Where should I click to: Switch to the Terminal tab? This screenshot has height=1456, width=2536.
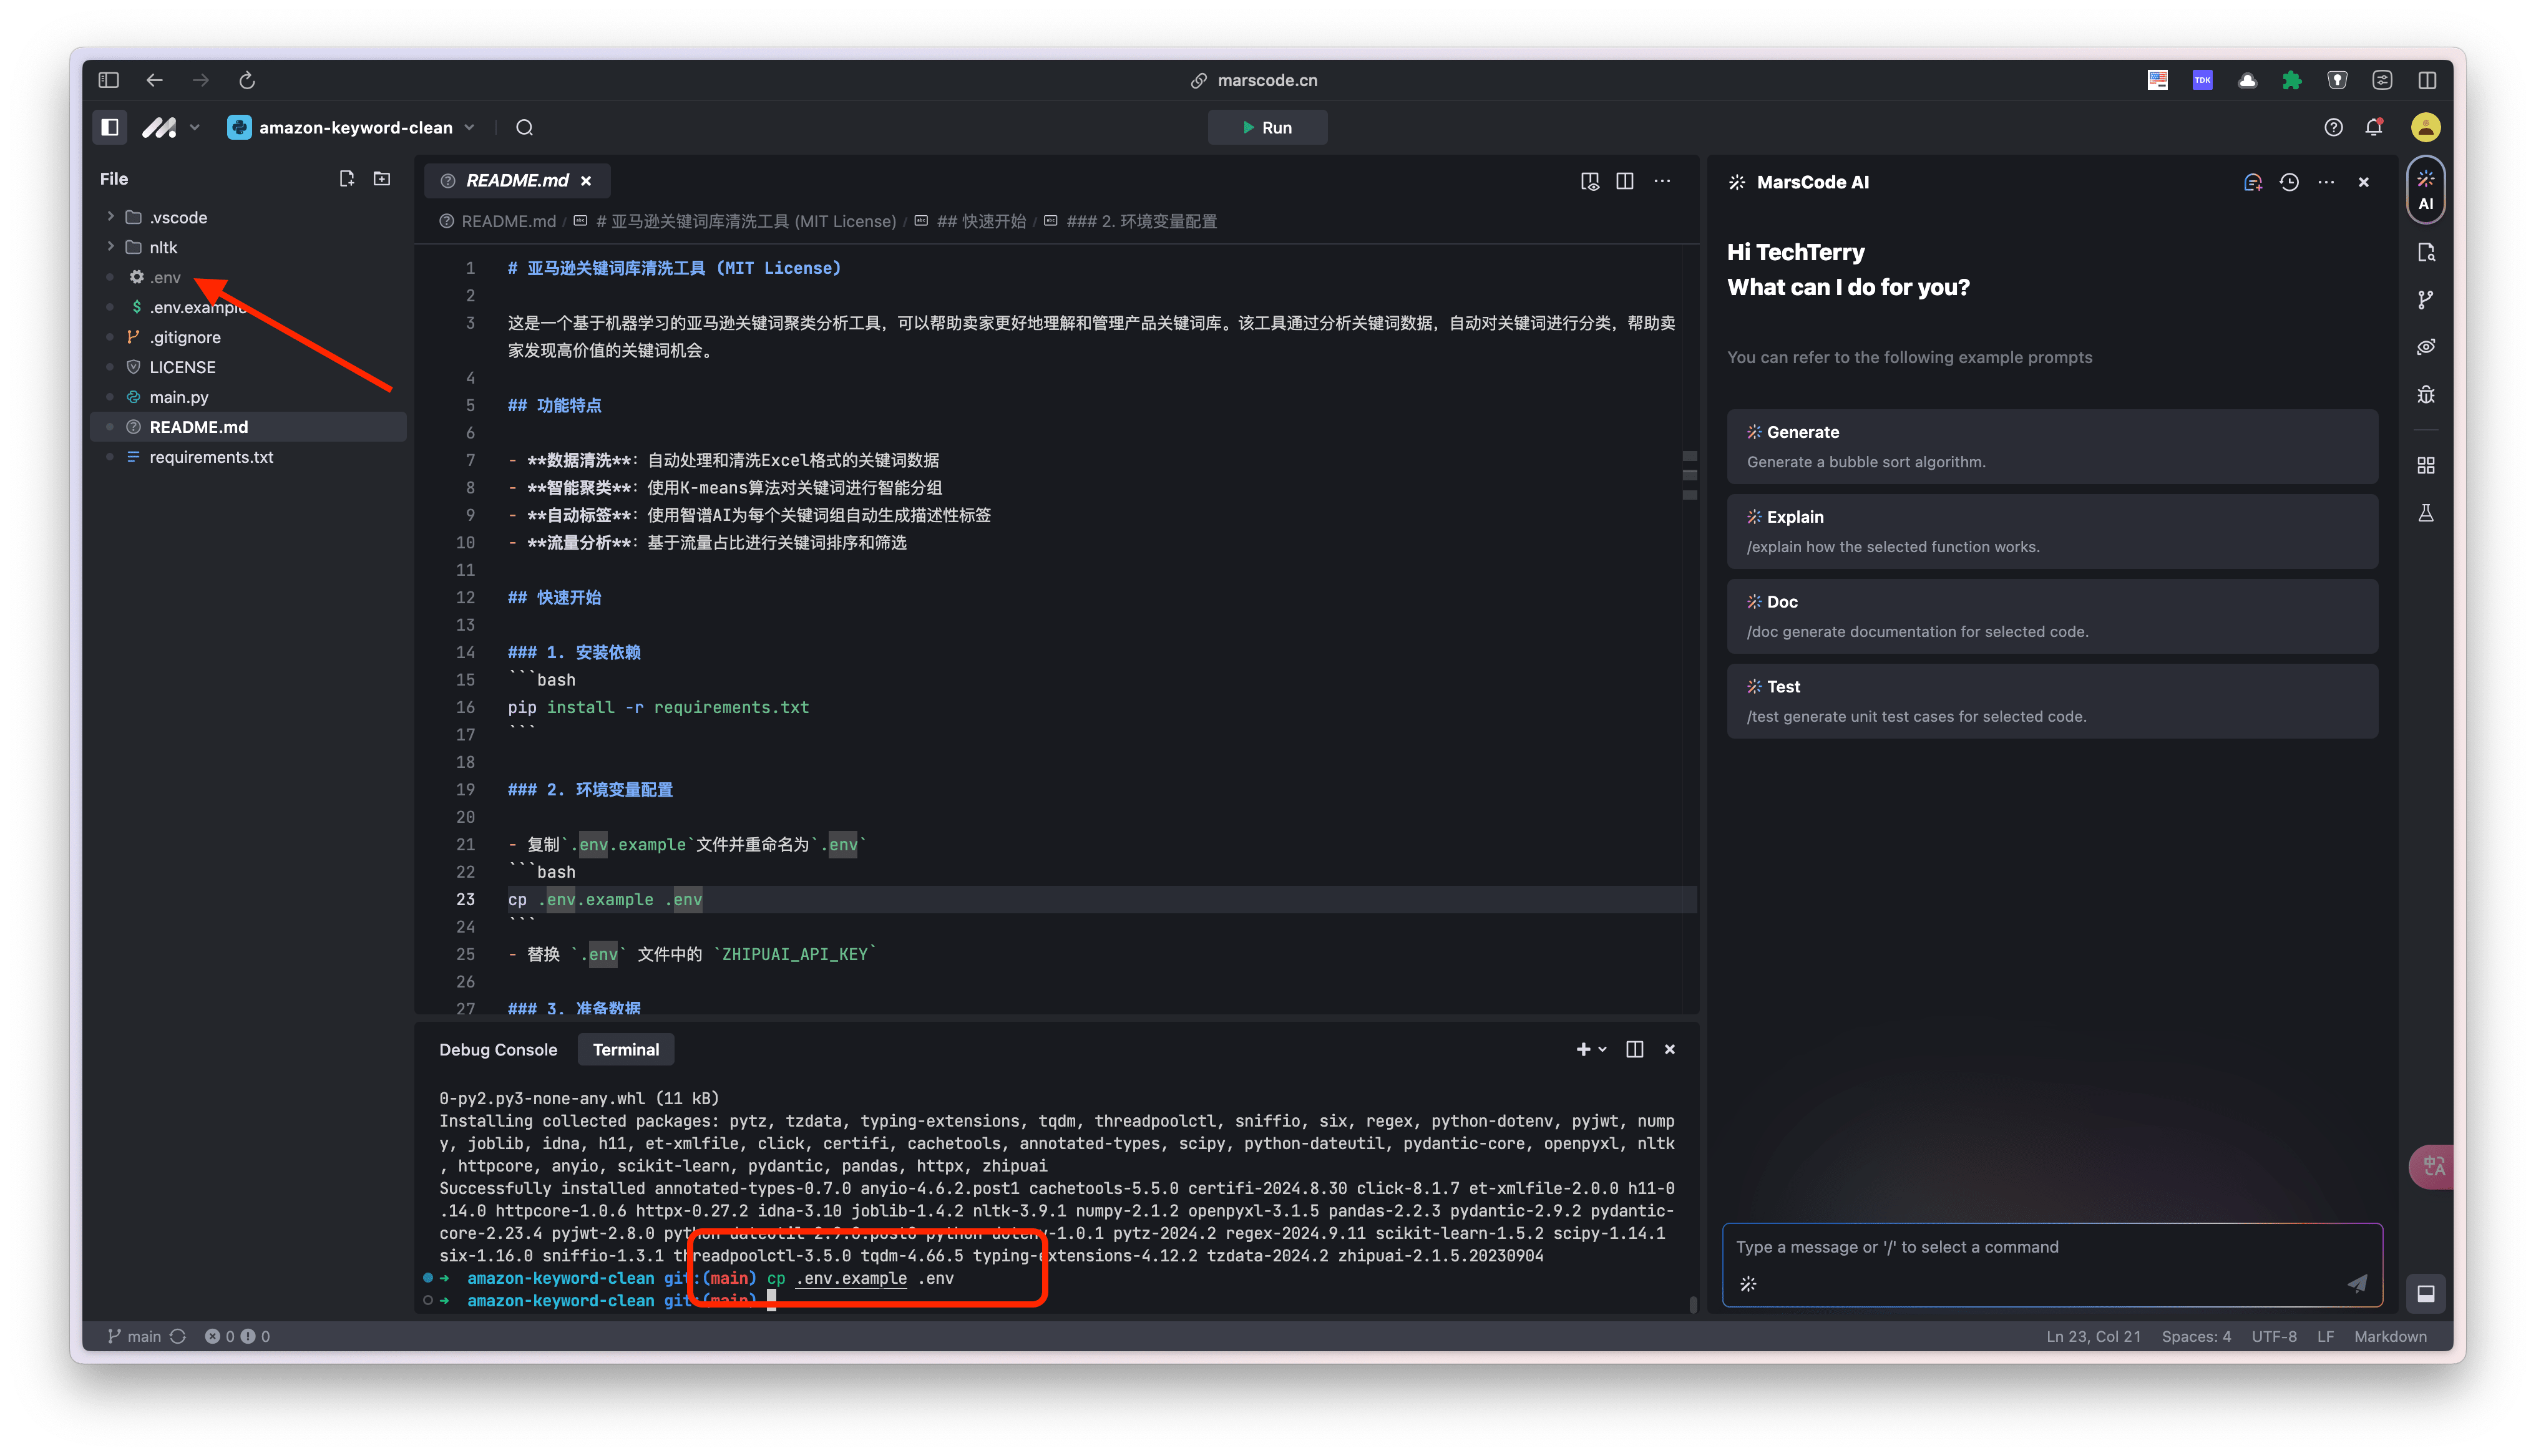626,1049
